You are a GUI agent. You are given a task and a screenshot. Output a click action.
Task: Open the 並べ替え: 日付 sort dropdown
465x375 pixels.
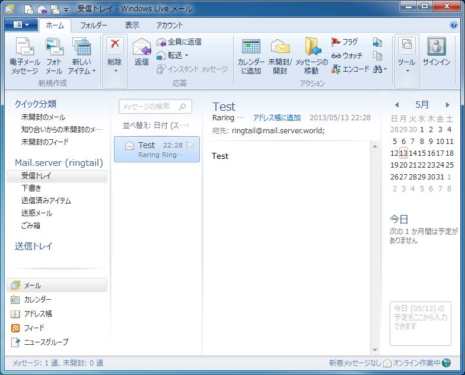pos(155,126)
